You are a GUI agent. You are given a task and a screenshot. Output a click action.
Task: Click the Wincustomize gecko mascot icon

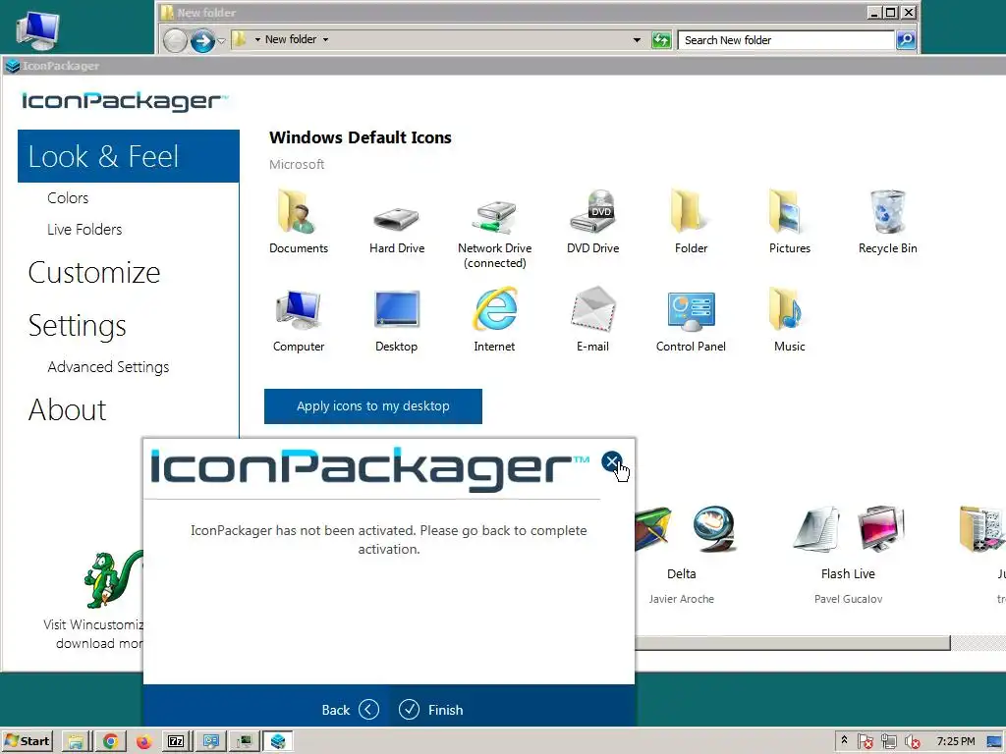[x=112, y=578]
